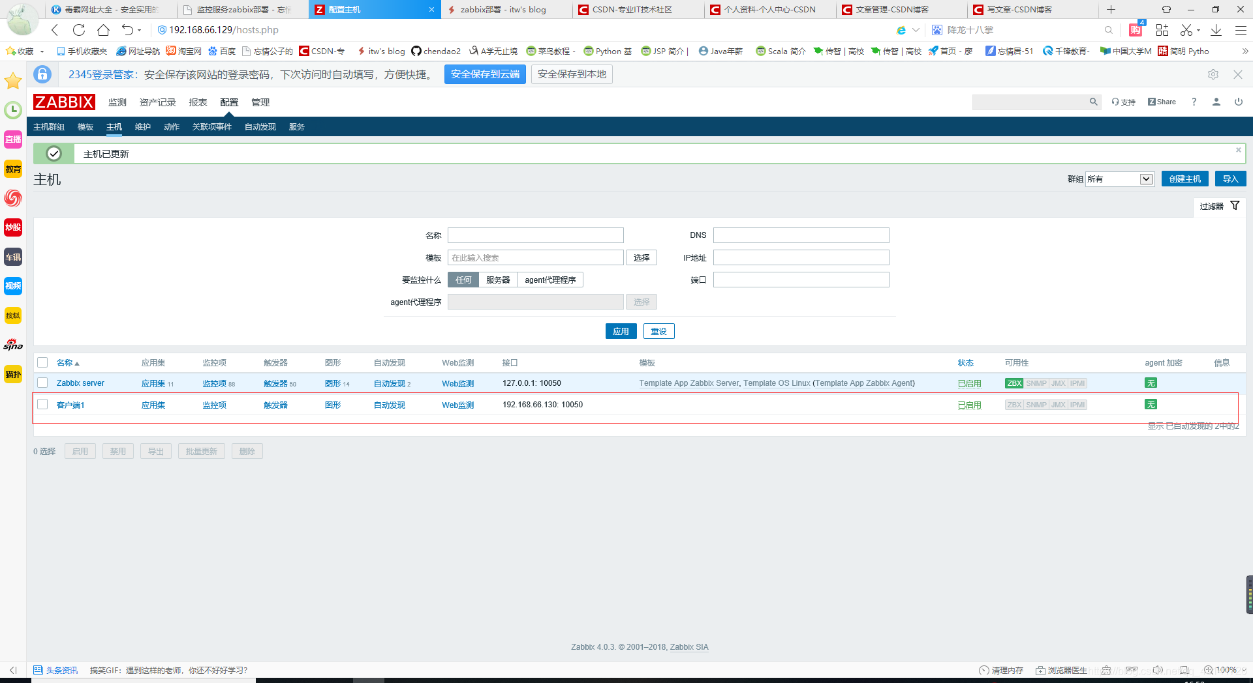Open history clock icon in sidebar
This screenshot has height=683, width=1253.
13,110
